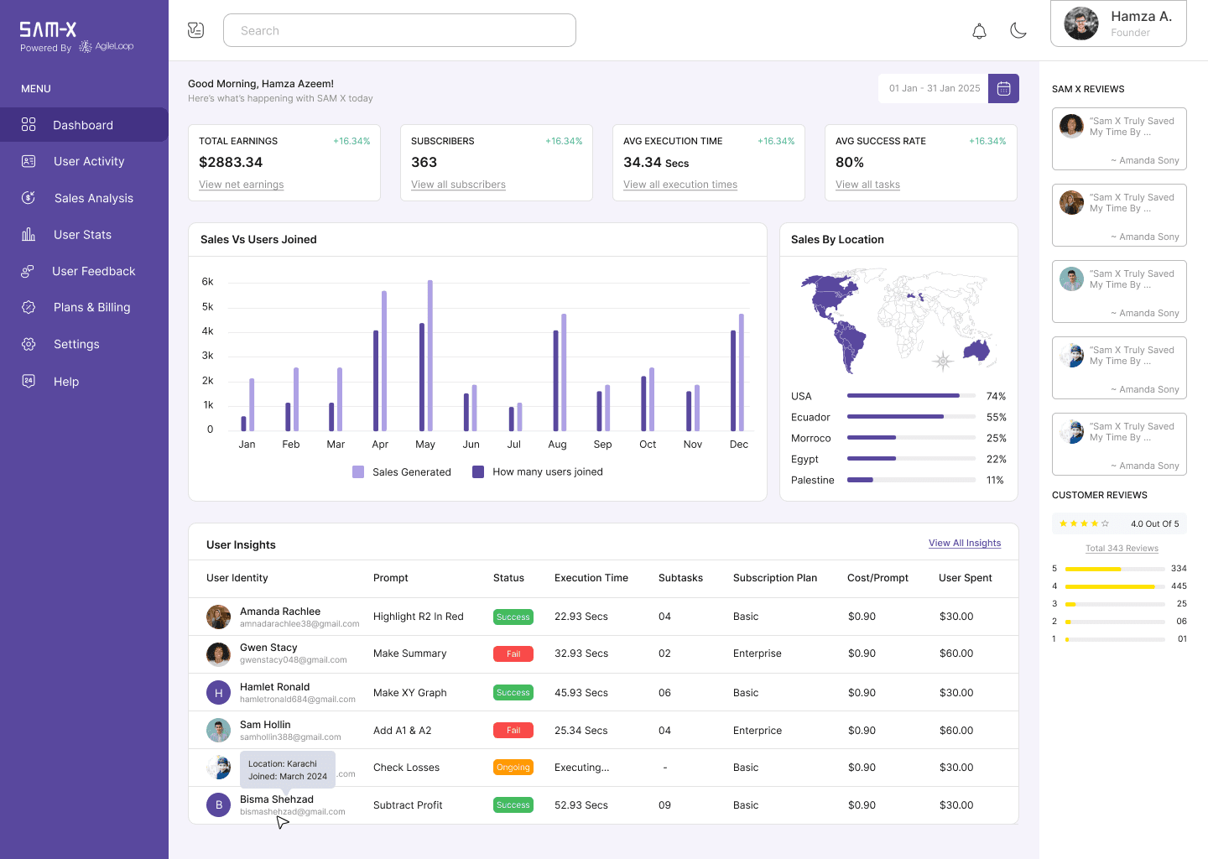Open View All Insights link

tap(965, 543)
